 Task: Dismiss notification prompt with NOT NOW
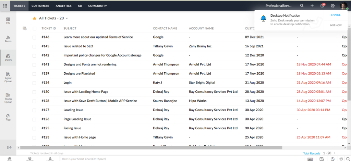coord(336,25)
